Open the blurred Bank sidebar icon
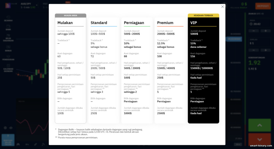Image resolution: width=274 pixels, height=149 pixels. pyautogui.click(x=8, y=28)
